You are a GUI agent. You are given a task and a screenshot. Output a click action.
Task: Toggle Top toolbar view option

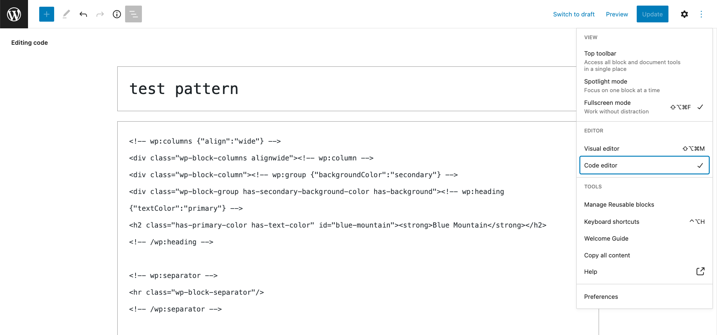[644, 61]
